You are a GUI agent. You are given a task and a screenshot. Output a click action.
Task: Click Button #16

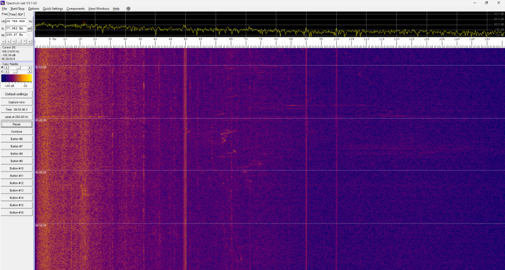pyautogui.click(x=16, y=213)
